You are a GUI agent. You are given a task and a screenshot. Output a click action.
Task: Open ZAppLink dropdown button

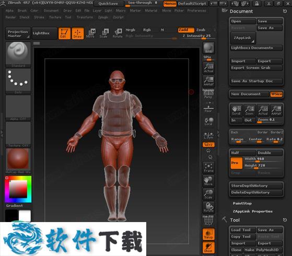click(x=243, y=38)
